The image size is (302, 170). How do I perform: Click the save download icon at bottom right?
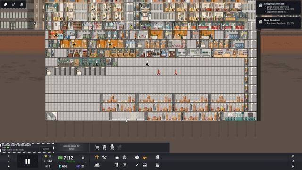[293, 161]
